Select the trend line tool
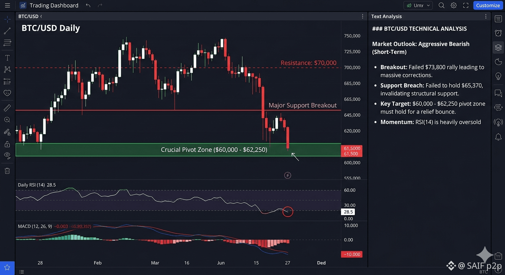Viewport: 505px width, 275px height. (7, 31)
